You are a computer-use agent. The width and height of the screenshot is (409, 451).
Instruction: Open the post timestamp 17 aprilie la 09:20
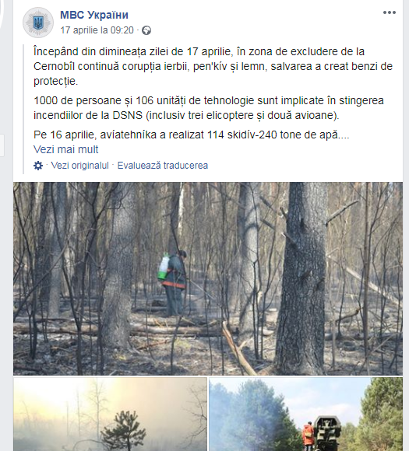pos(97,30)
